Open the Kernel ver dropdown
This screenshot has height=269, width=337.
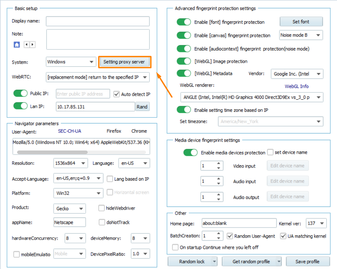pyautogui.click(x=321, y=224)
